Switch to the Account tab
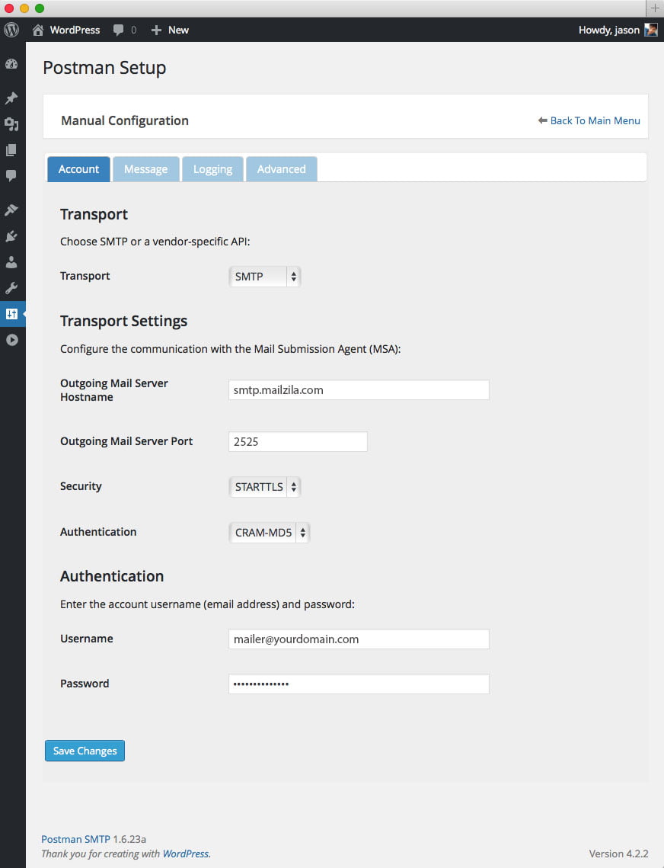 (x=78, y=169)
